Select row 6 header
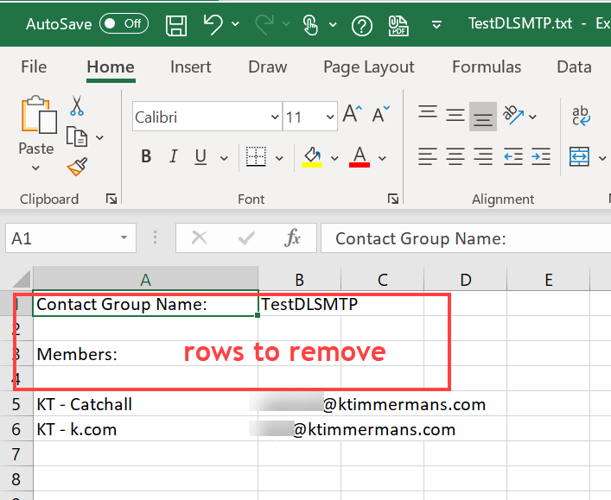The image size is (611, 500). 16,429
